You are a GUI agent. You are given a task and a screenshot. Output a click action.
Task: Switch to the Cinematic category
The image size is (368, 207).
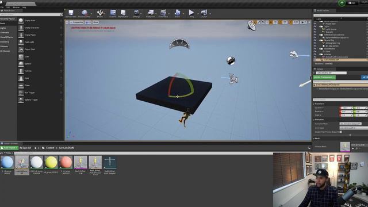pos(8,33)
